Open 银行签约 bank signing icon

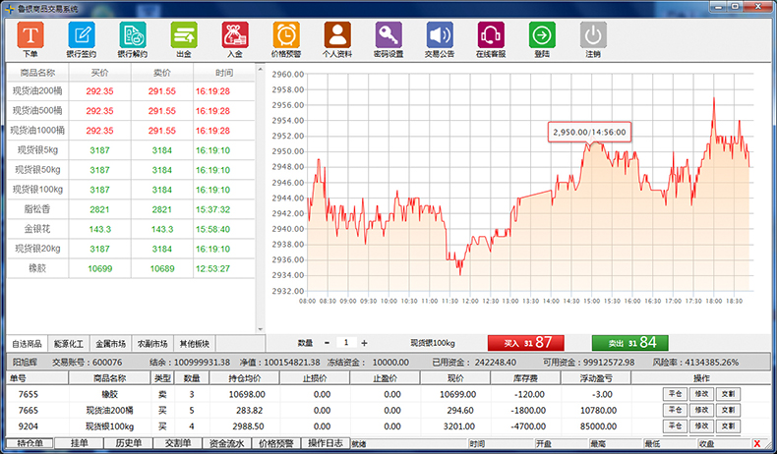click(x=81, y=35)
